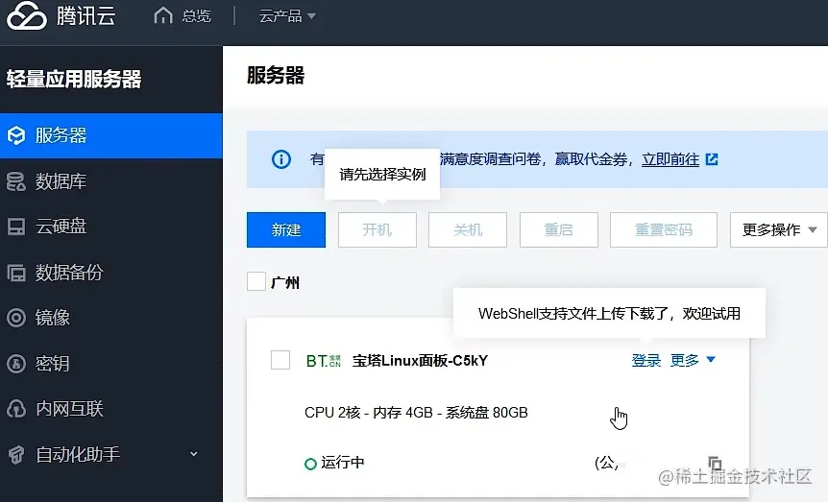Open the 内网互联 sidebar icon

click(x=15, y=409)
